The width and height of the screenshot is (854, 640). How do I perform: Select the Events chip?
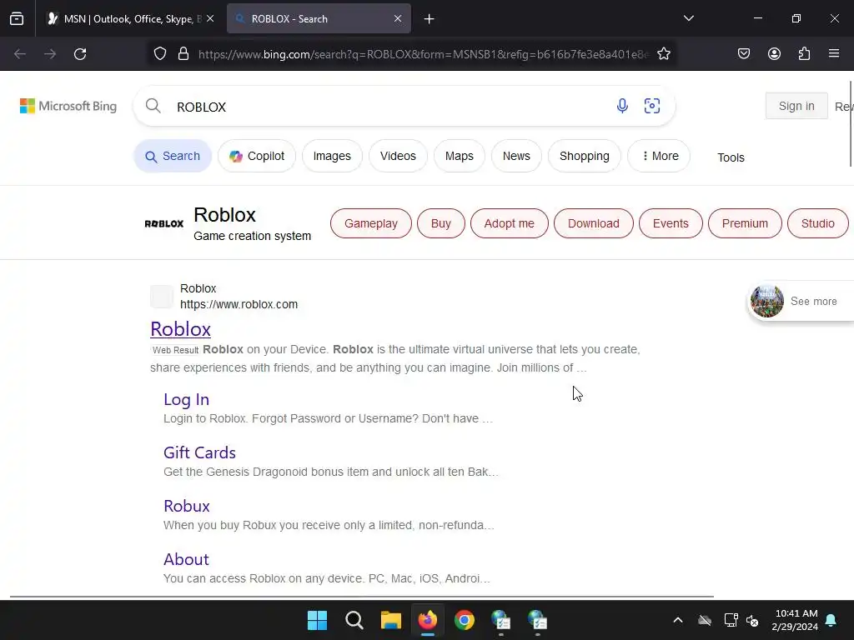(671, 223)
